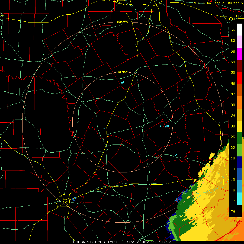Click the legend value '14'

point(233,169)
